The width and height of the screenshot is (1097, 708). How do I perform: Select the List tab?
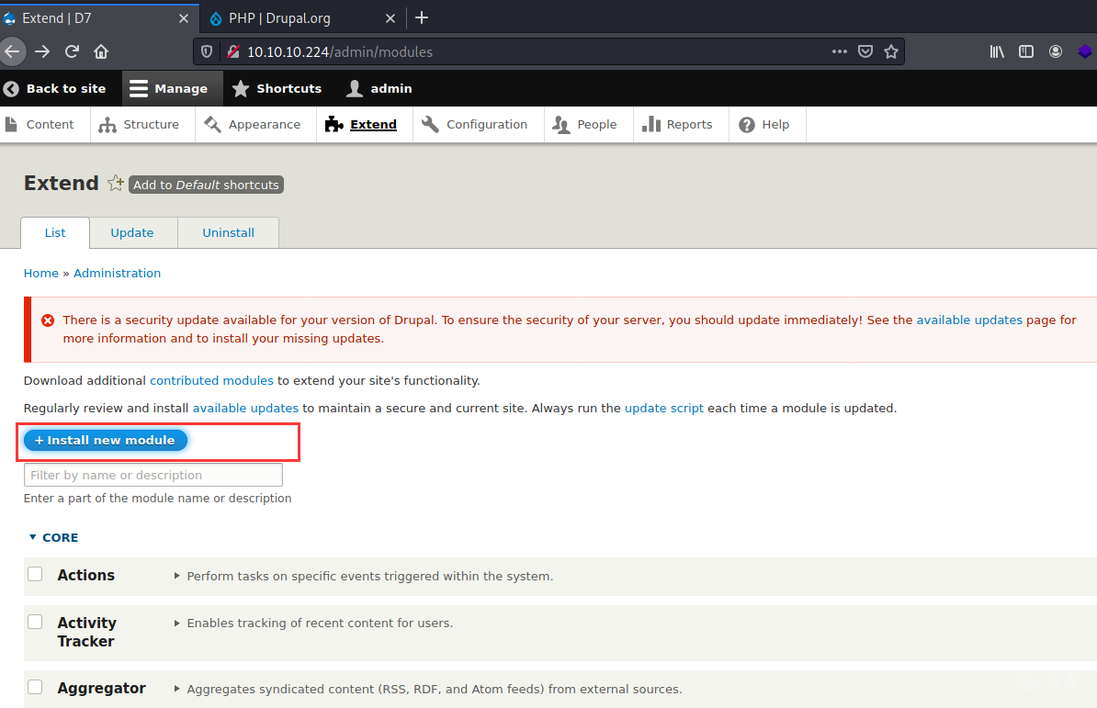(55, 232)
